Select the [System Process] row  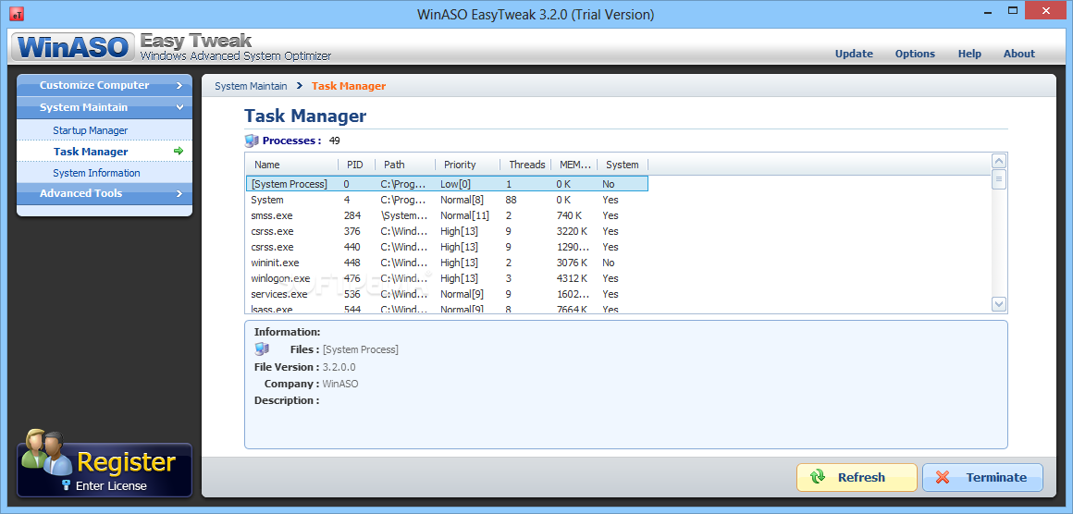coord(447,184)
